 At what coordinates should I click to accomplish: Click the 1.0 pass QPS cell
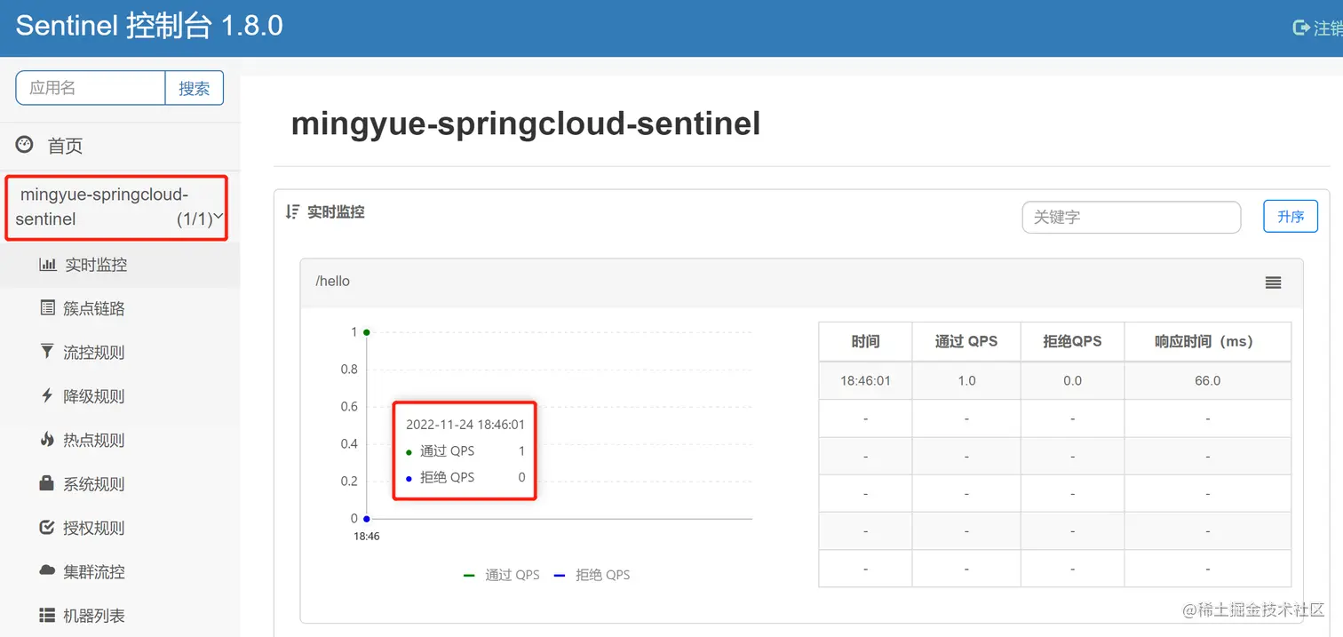(x=966, y=380)
